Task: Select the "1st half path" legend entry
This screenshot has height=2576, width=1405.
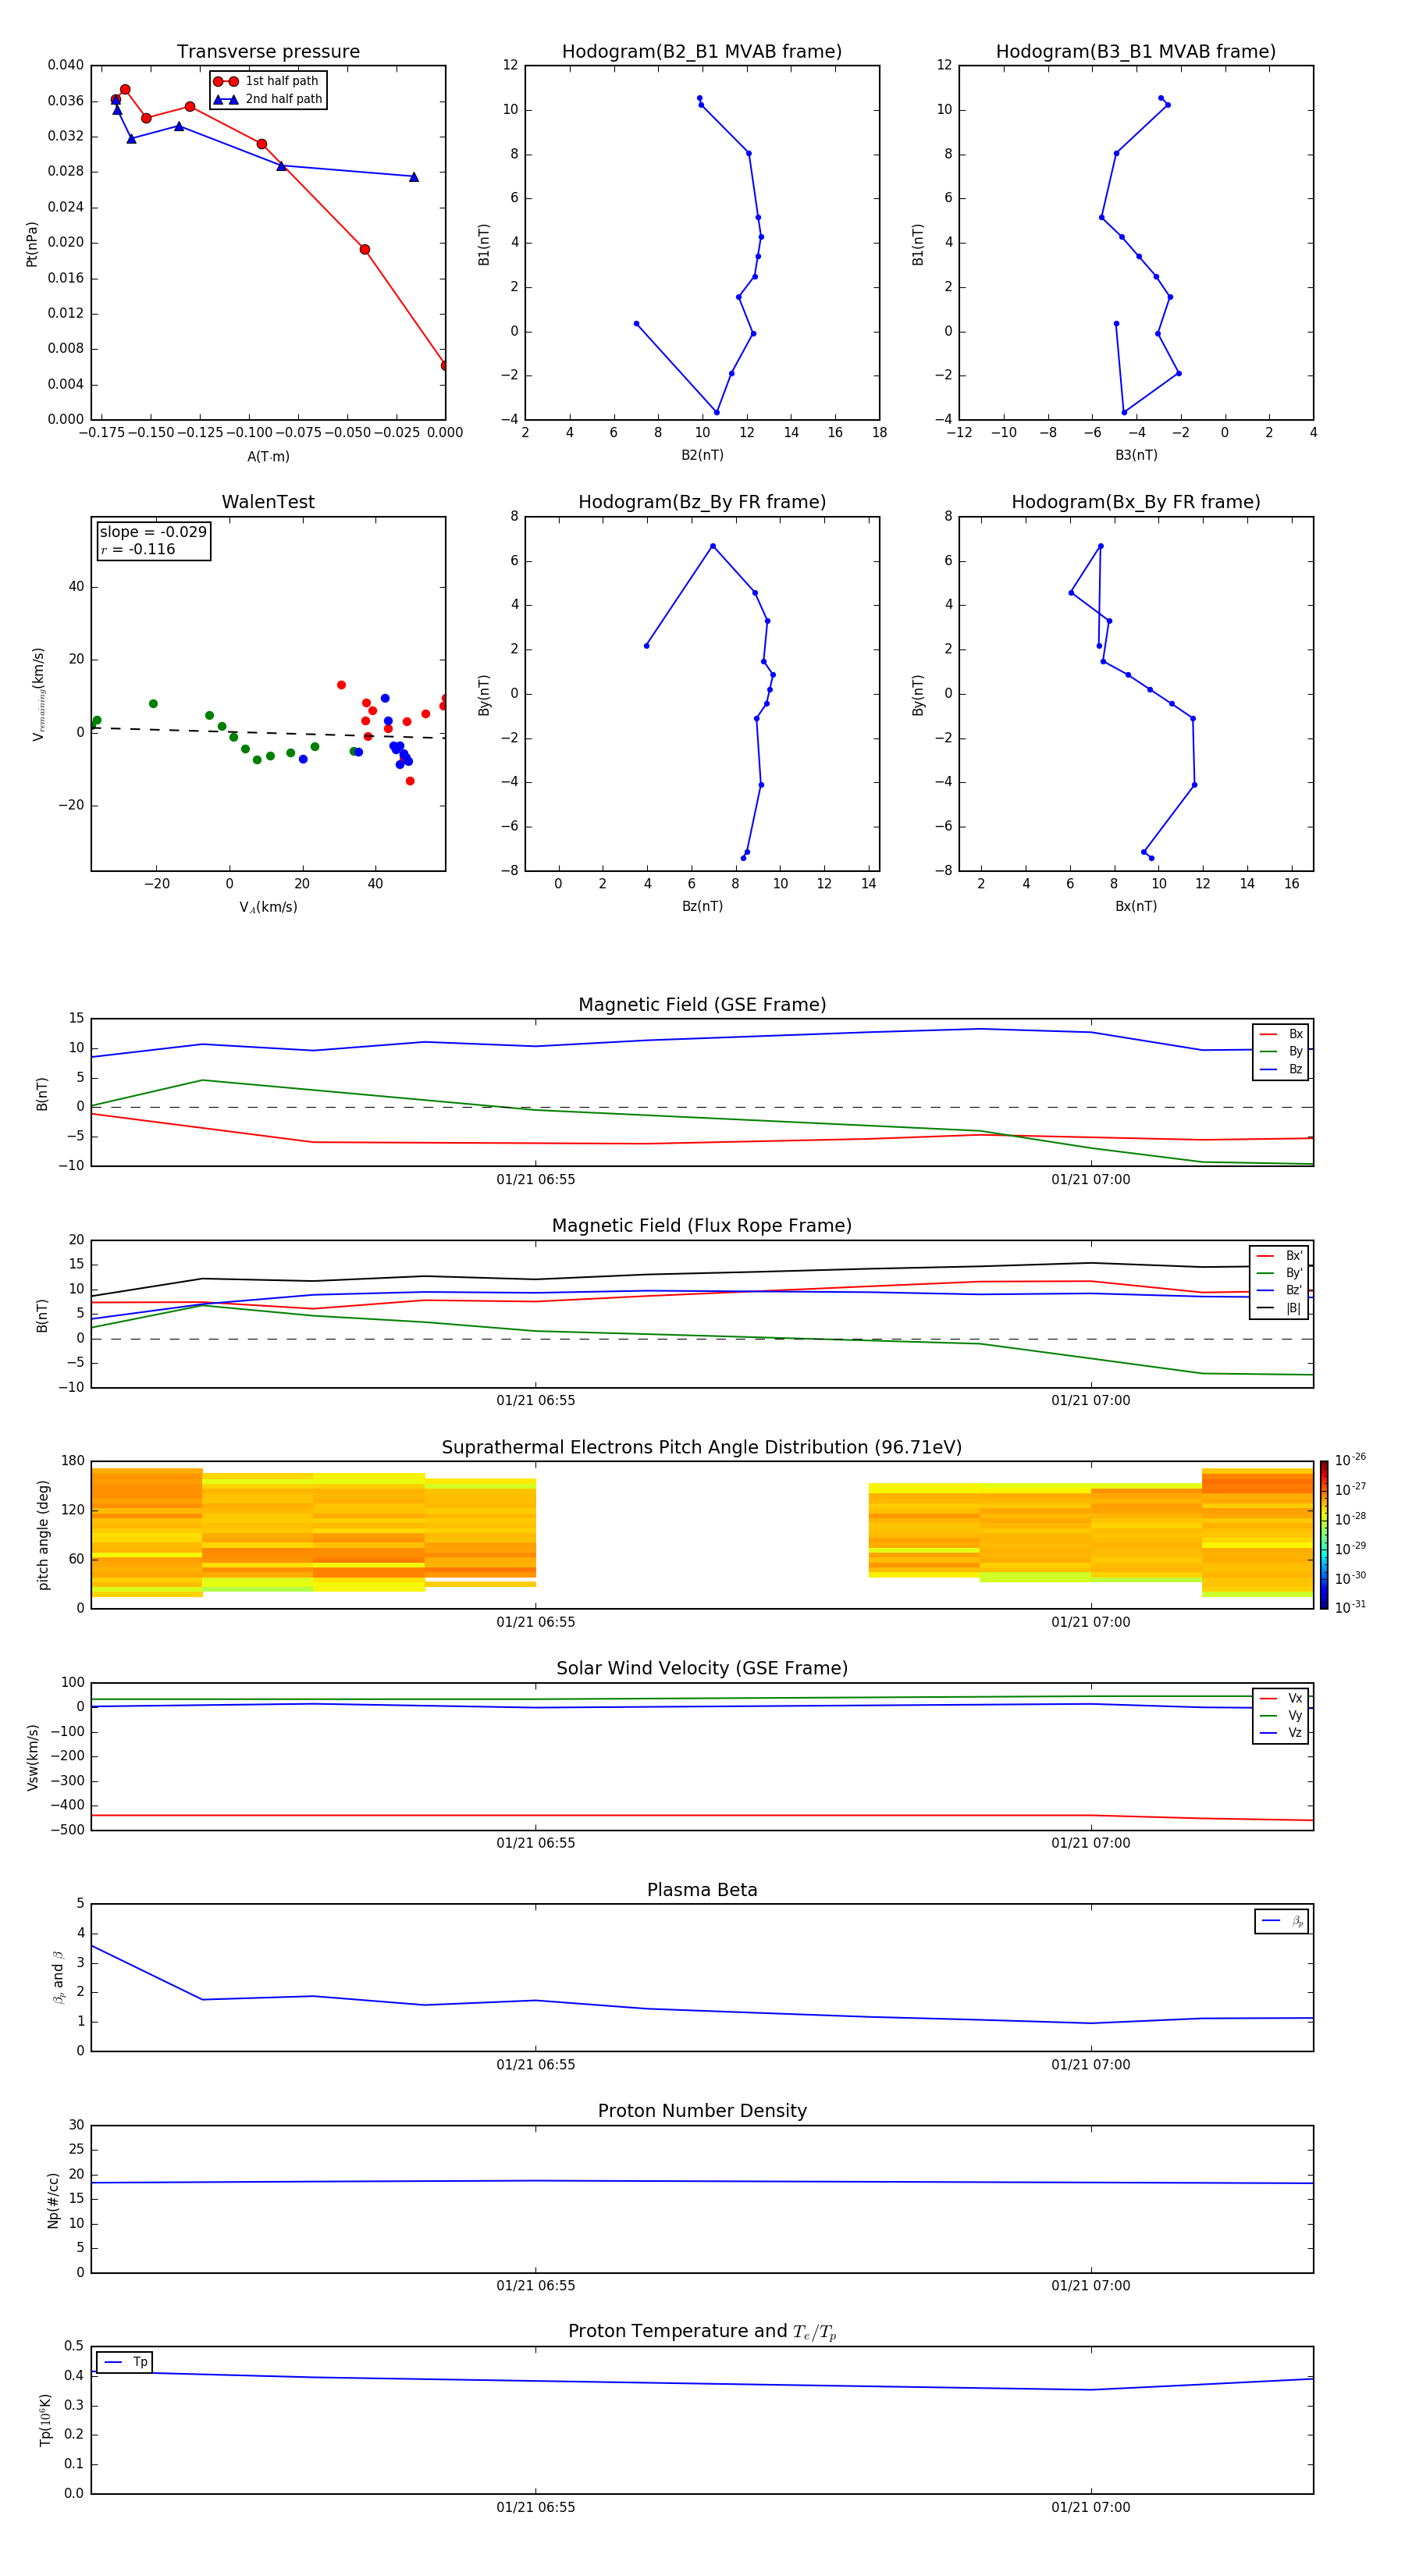Action: click(x=267, y=81)
